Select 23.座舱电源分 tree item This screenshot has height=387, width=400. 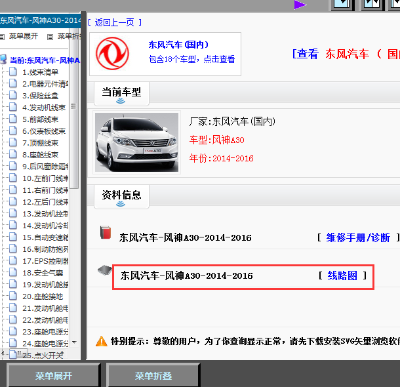pyautogui.click(x=45, y=332)
